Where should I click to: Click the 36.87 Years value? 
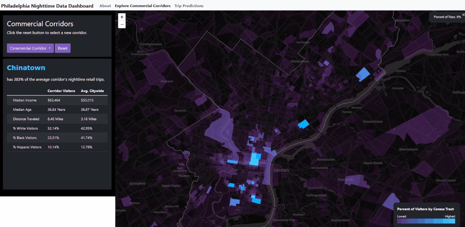tap(90, 110)
